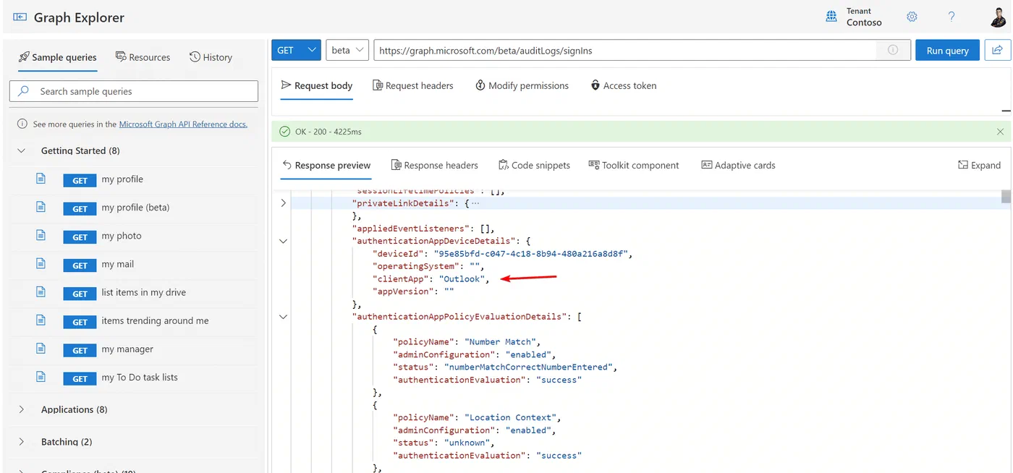Open the help question mark
The height and width of the screenshot is (473, 1013).
pos(951,17)
